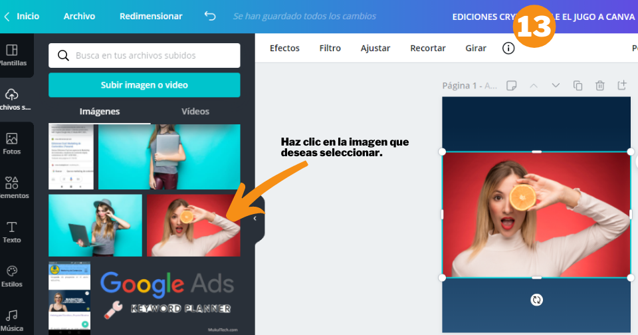Delete the page with the trash icon
The height and width of the screenshot is (335, 638).
(599, 86)
